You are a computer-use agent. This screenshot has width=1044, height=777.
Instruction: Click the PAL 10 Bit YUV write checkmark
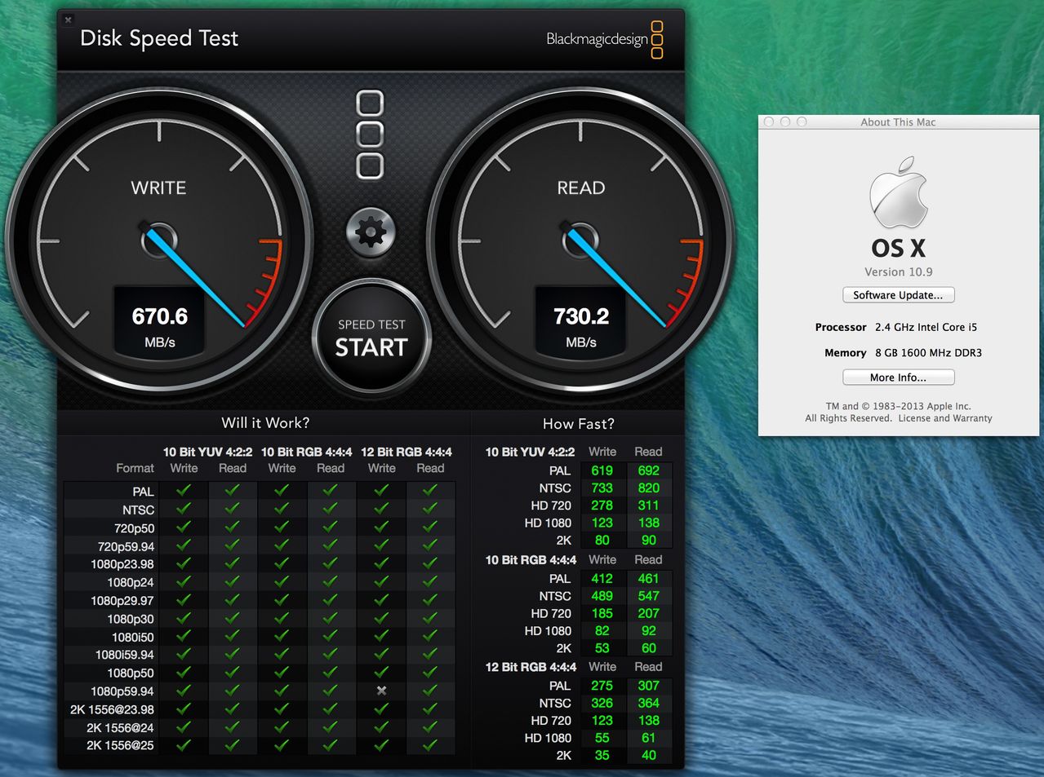[184, 491]
